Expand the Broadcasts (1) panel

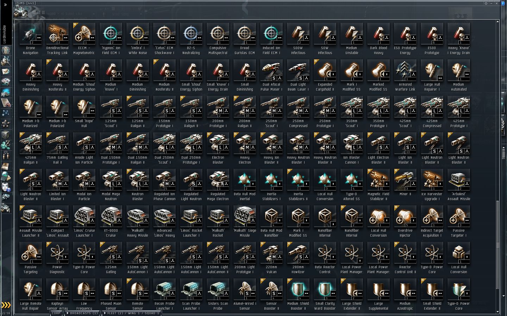tap(82, 313)
